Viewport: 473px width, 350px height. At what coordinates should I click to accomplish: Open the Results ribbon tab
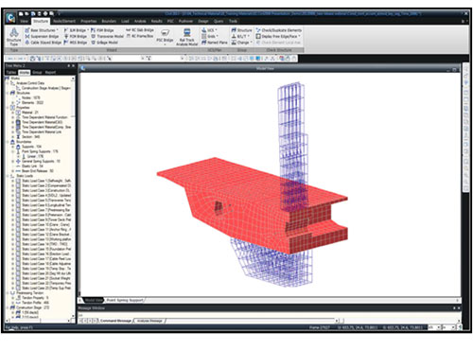pos(156,21)
